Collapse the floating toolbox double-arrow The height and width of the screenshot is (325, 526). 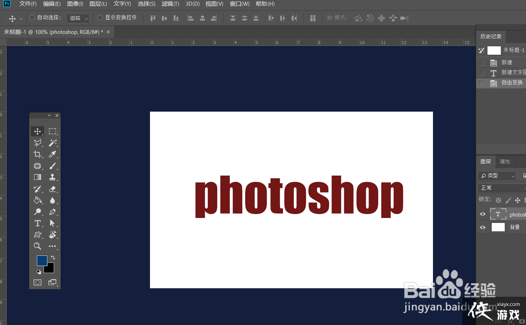(x=49, y=116)
